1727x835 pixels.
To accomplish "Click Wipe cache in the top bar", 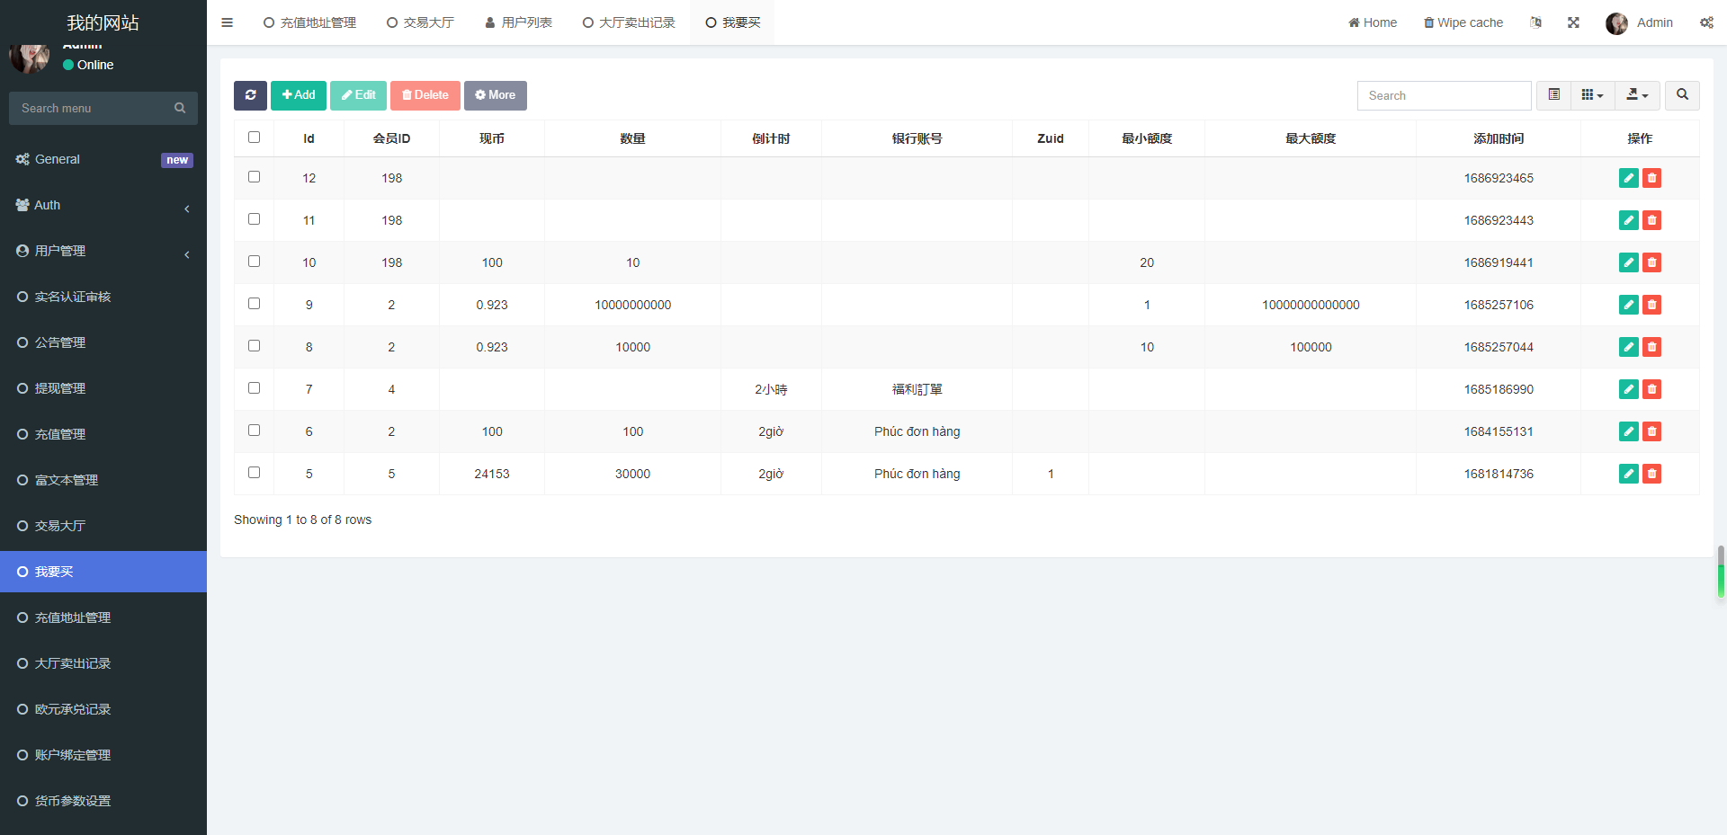I will (x=1463, y=22).
